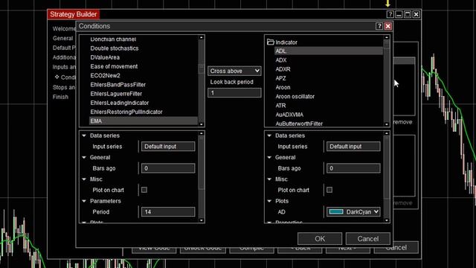The height and width of the screenshot is (268, 476).
Task: Select EhlersBandPassFilter indicator
Action: (118, 85)
